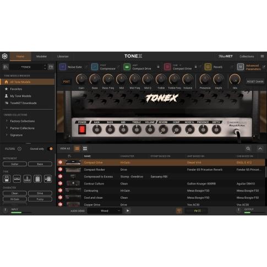Open the Librarian tab
267x267 pixels.
[x=63, y=56]
